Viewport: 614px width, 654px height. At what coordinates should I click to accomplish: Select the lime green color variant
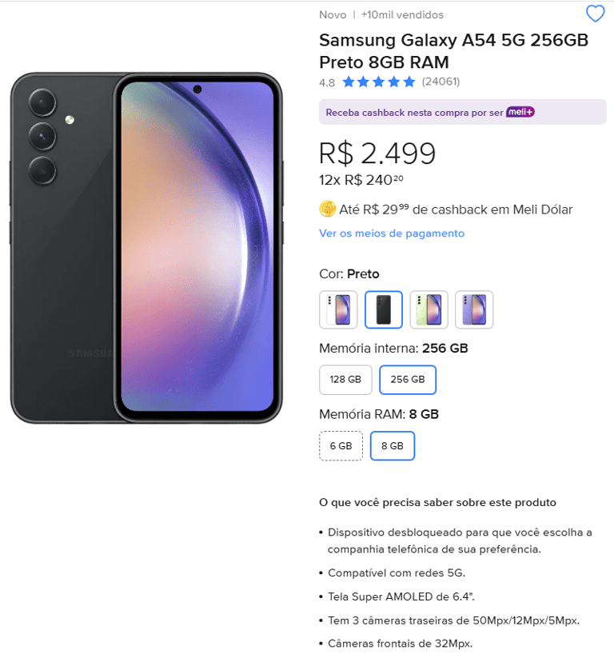(x=429, y=309)
